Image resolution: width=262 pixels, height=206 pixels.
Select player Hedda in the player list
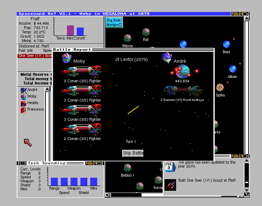pyautogui.click(x=32, y=103)
